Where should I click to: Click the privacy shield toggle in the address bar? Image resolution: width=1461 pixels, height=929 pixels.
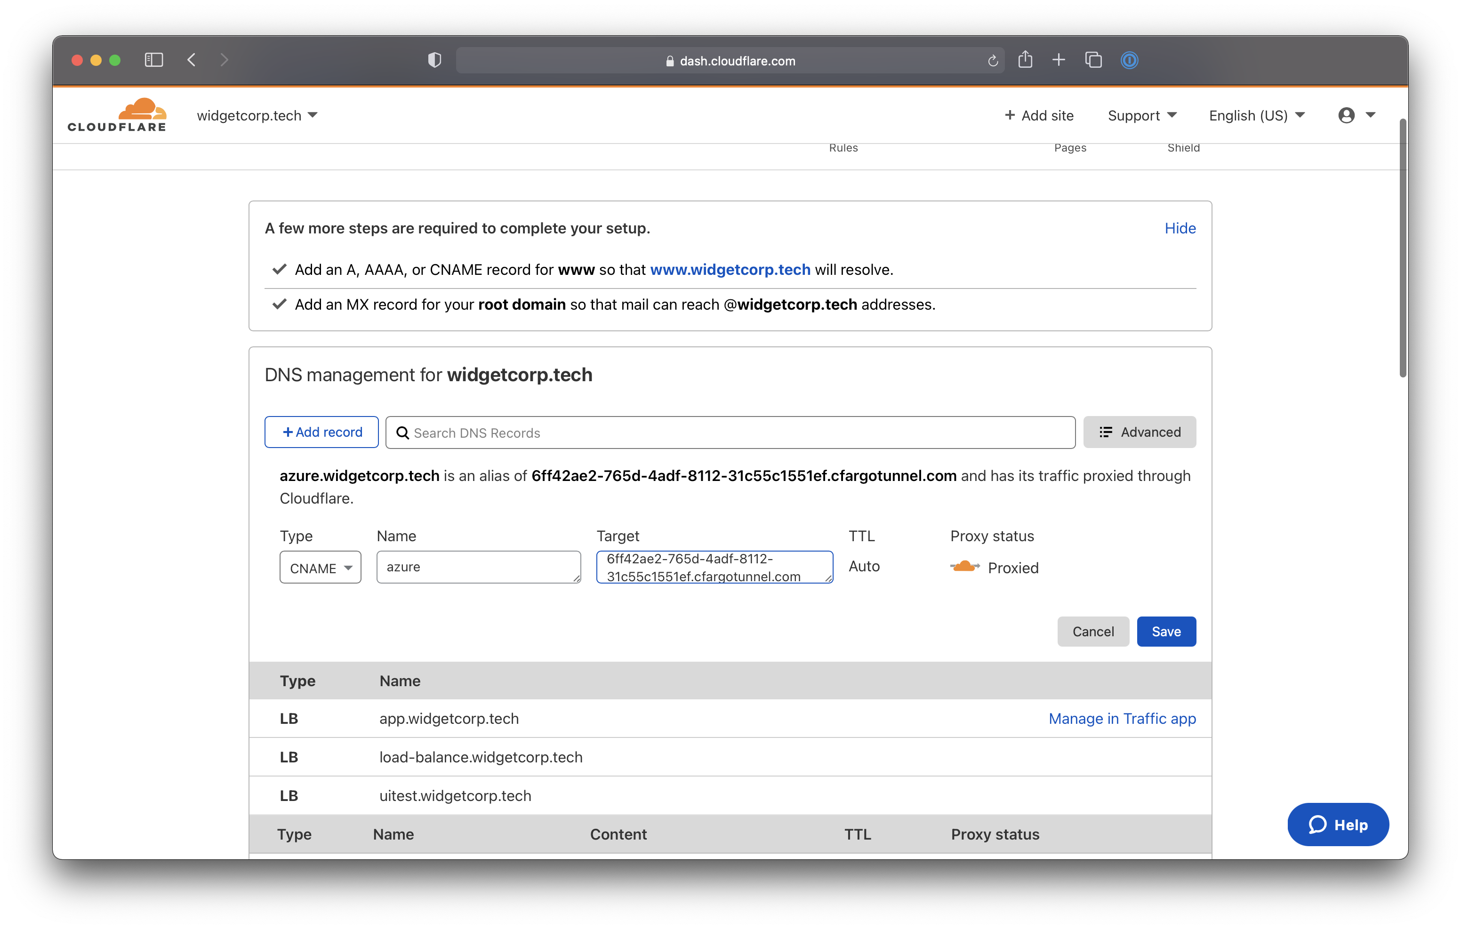[x=434, y=60]
